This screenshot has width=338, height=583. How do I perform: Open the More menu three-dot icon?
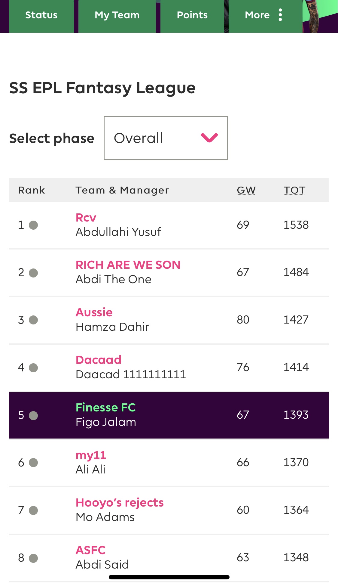(x=280, y=15)
